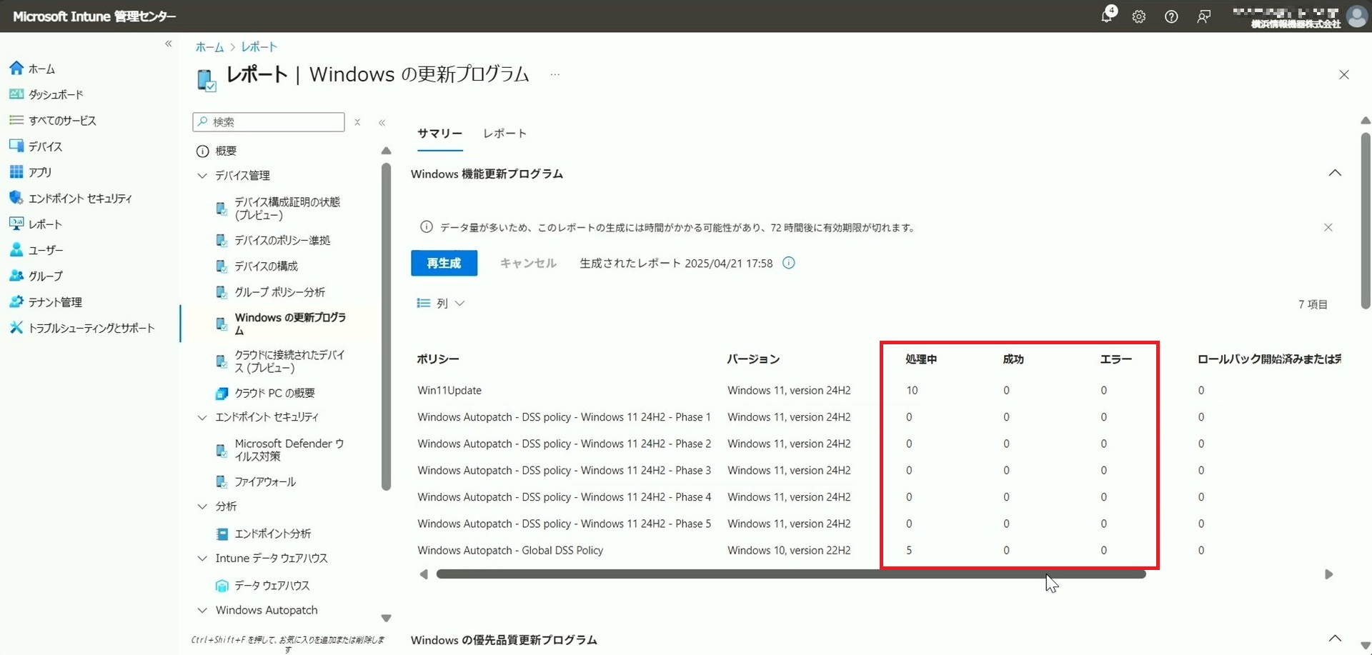This screenshot has height=655, width=1372.
Task: Collapse エンドポイント セキュリティ section in report menu
Action: click(202, 417)
